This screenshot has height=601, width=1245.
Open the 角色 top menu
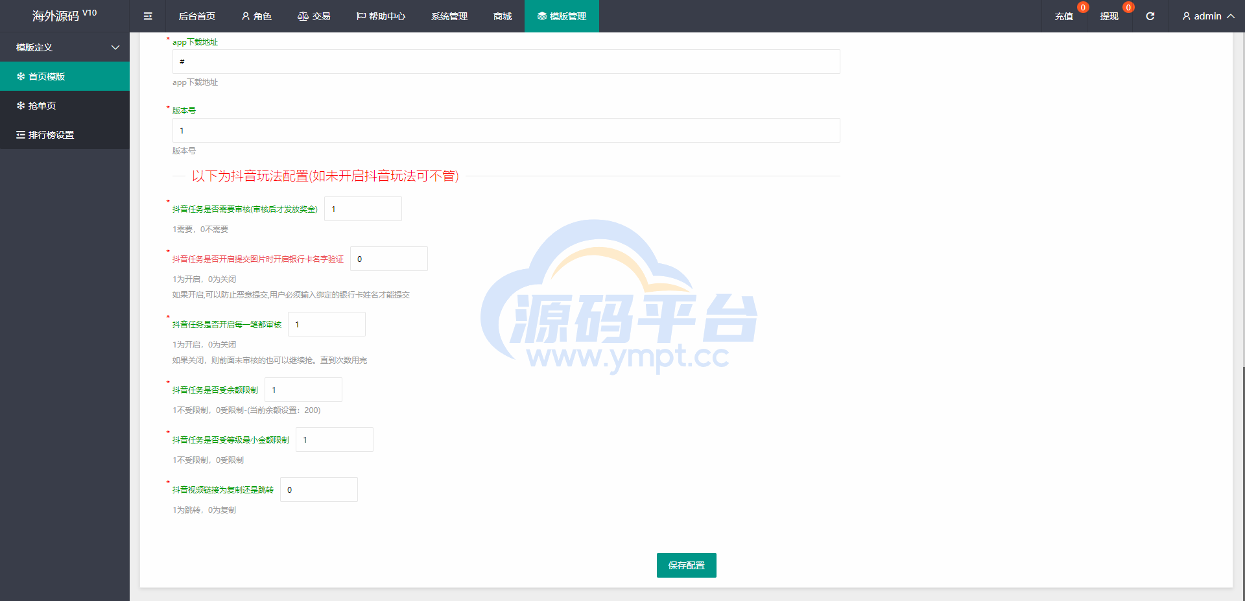(x=256, y=16)
